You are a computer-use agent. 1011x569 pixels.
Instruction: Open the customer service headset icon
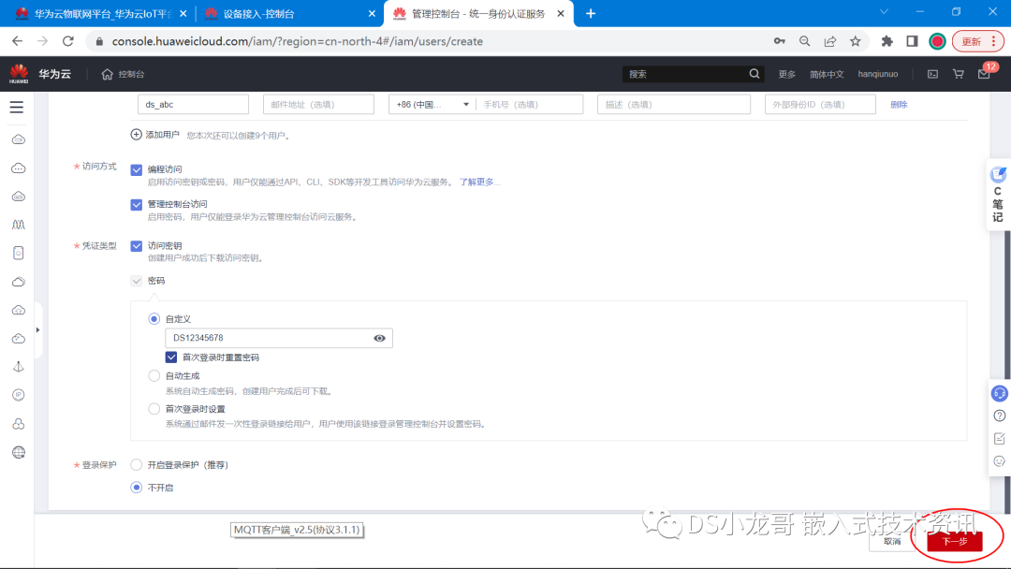point(999,393)
